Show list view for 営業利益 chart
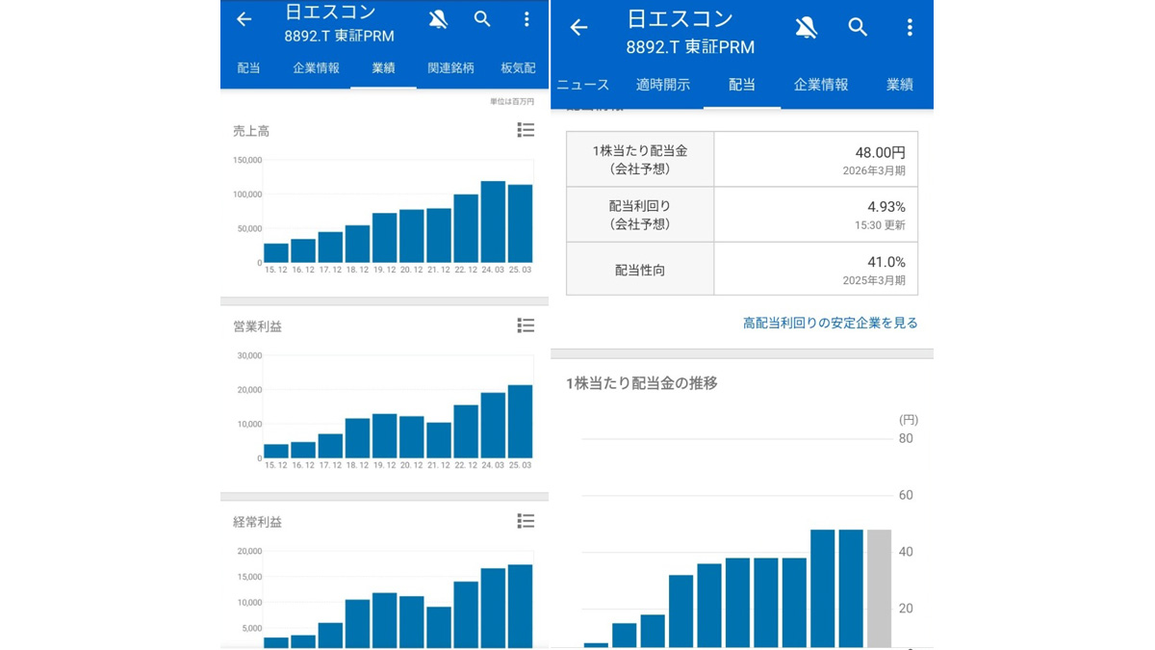 coord(526,325)
